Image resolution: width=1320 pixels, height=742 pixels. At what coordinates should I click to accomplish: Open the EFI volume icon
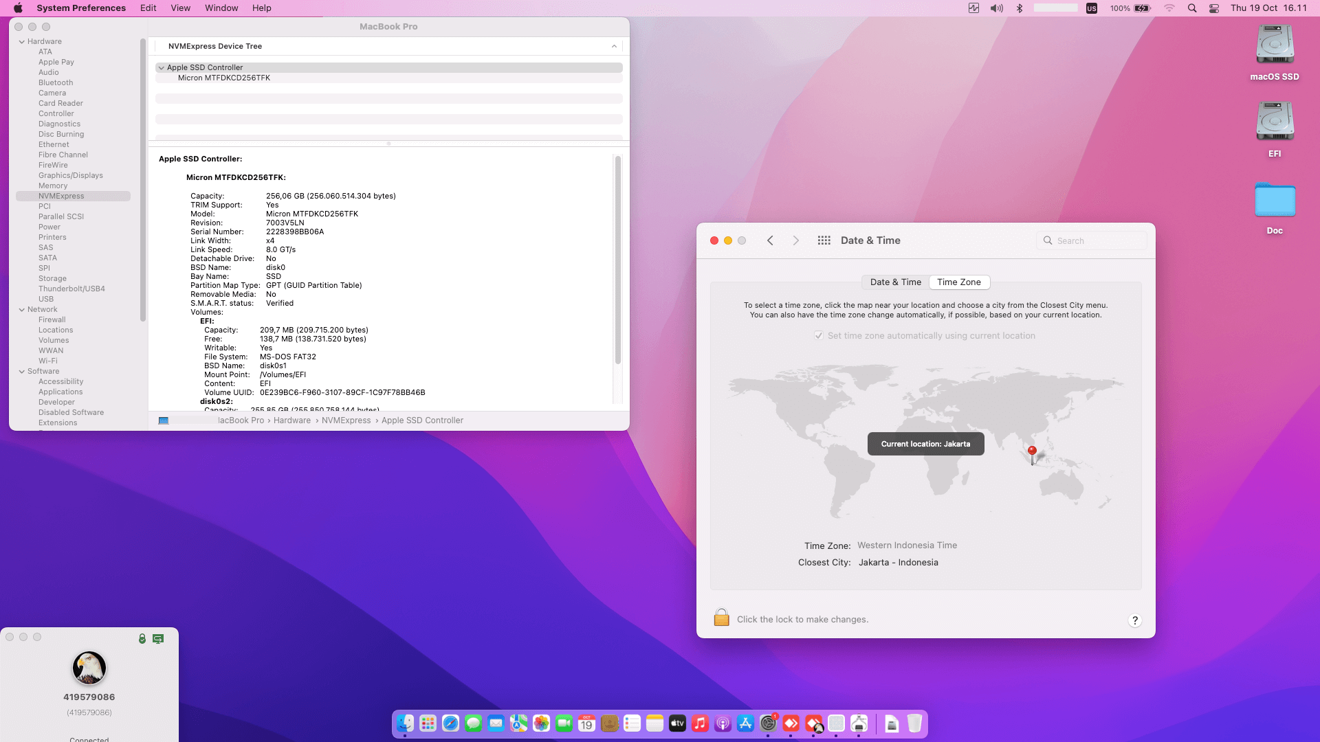click(x=1274, y=122)
